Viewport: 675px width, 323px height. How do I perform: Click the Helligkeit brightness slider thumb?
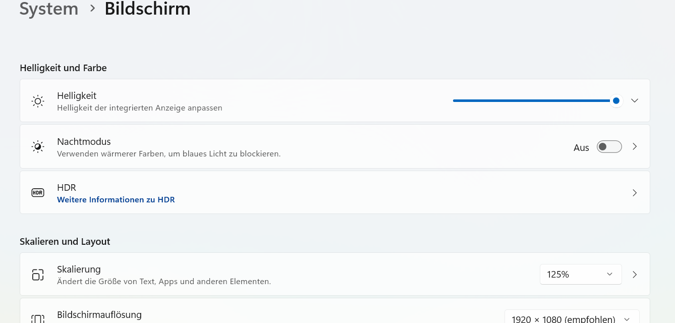616,101
